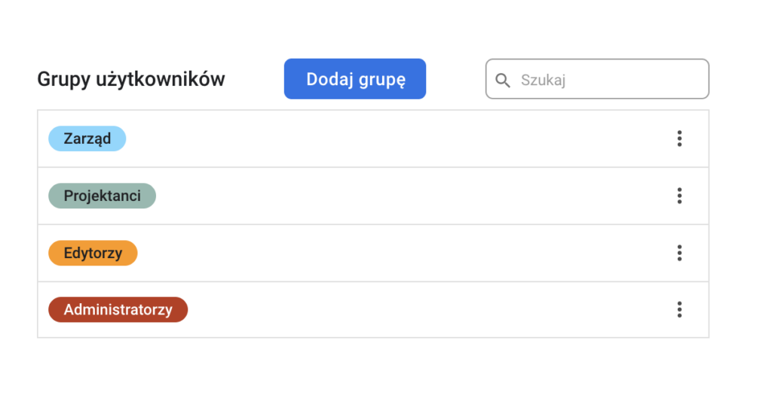Select the Zarząd group tag

(87, 138)
